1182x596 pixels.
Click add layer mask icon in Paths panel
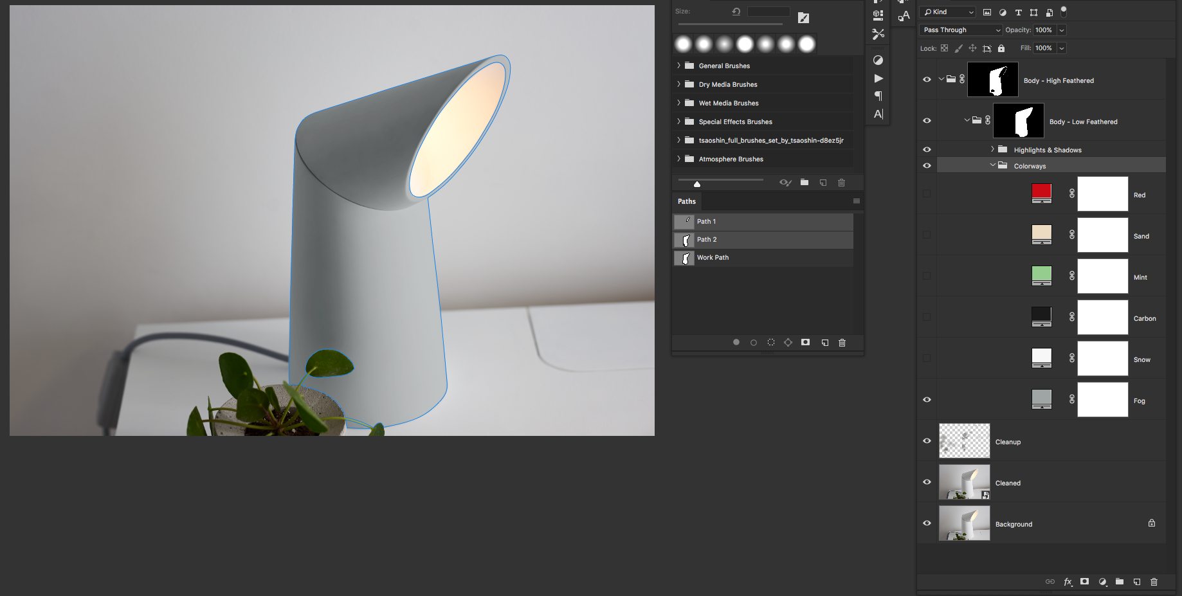(805, 343)
